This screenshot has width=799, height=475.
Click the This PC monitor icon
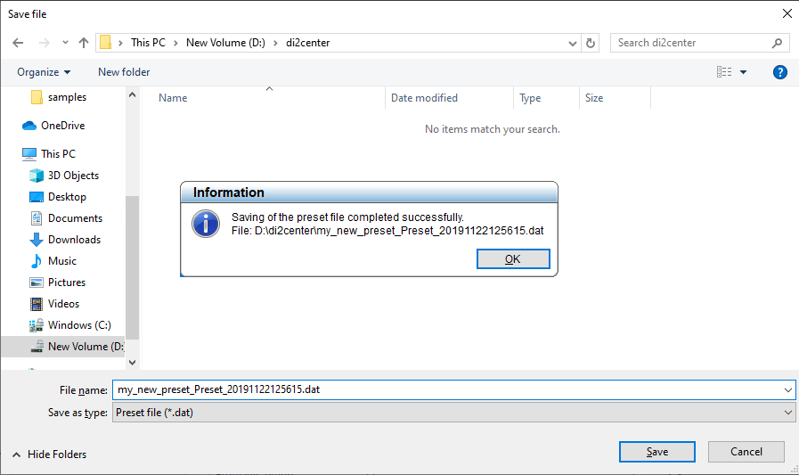click(x=29, y=154)
